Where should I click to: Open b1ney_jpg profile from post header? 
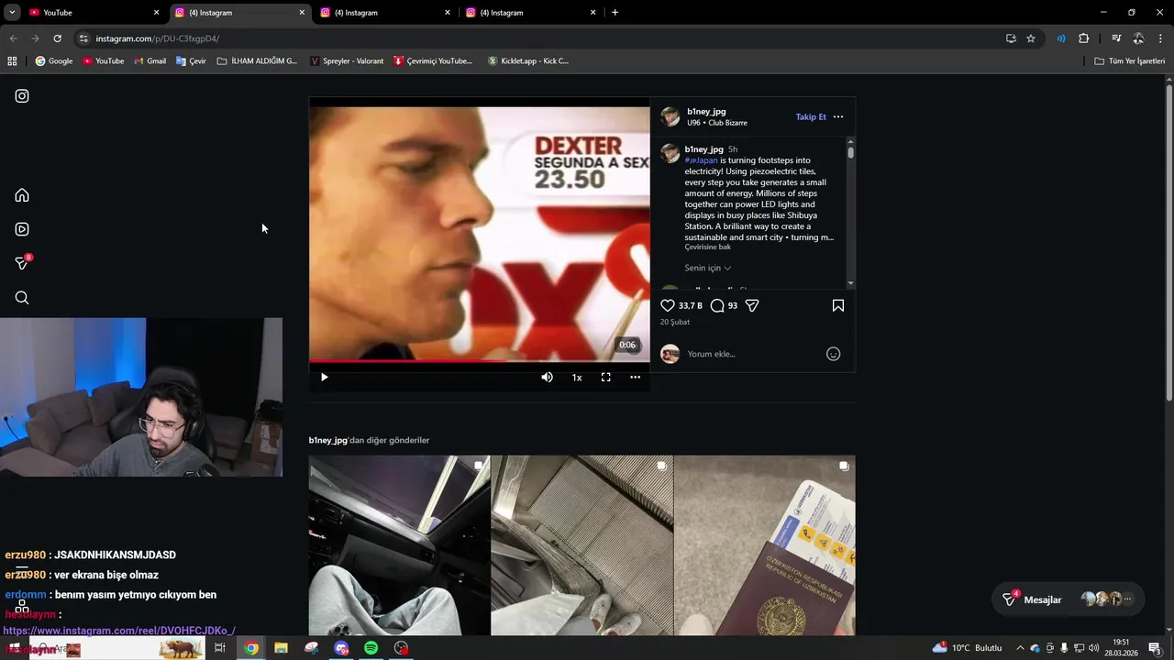(x=706, y=112)
